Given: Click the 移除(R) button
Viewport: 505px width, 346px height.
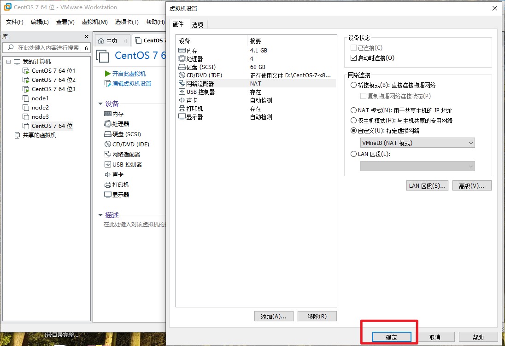Looking at the screenshot, I should point(317,316).
